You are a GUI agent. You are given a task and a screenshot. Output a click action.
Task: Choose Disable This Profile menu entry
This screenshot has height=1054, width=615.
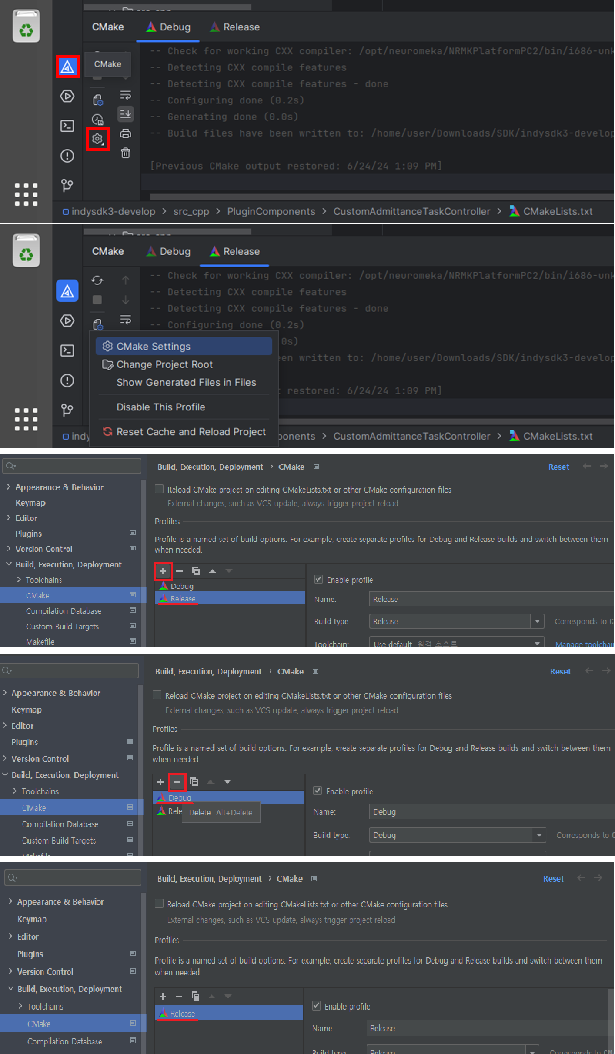[184, 407]
